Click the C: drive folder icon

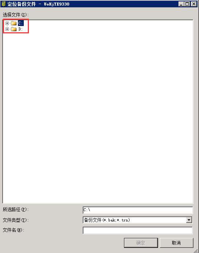[14, 23]
